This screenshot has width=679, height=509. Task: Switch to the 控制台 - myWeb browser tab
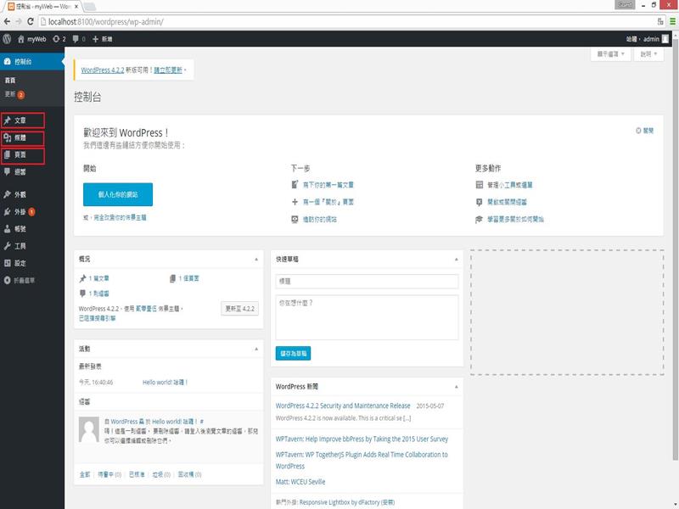pos(44,7)
